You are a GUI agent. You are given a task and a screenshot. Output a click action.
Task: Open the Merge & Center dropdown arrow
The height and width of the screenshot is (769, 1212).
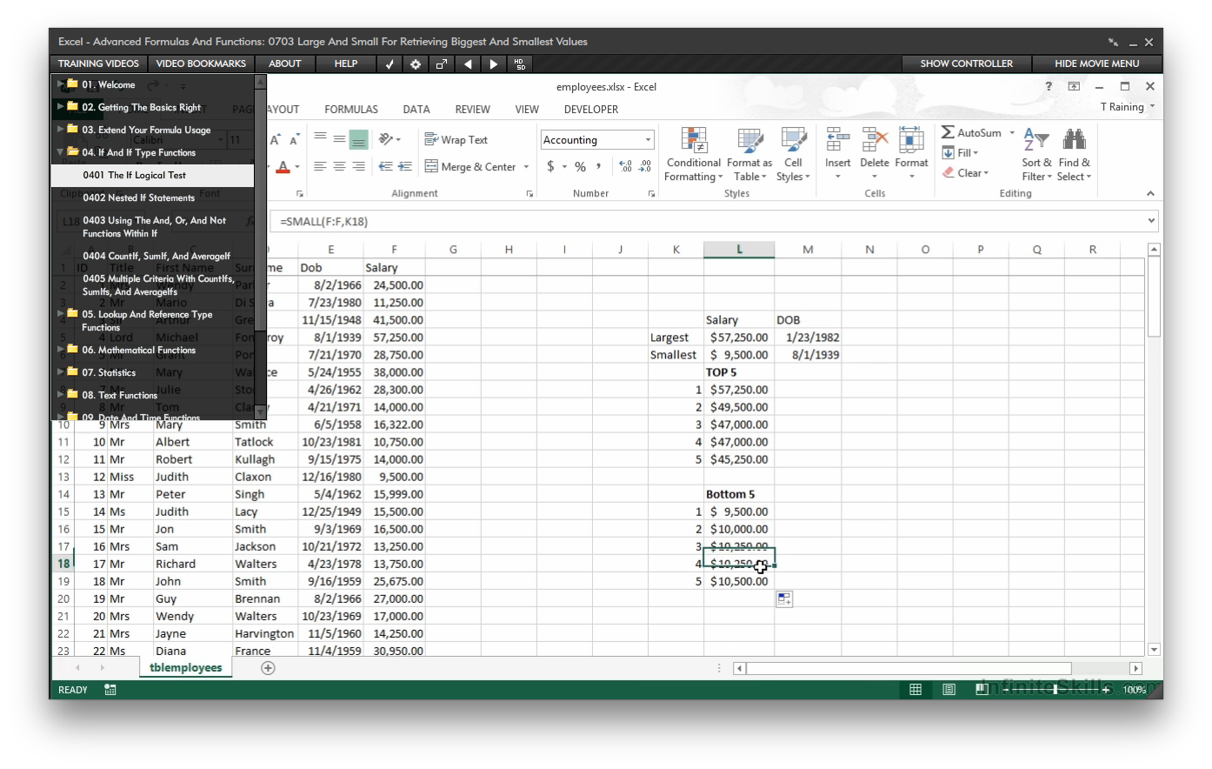pos(525,166)
